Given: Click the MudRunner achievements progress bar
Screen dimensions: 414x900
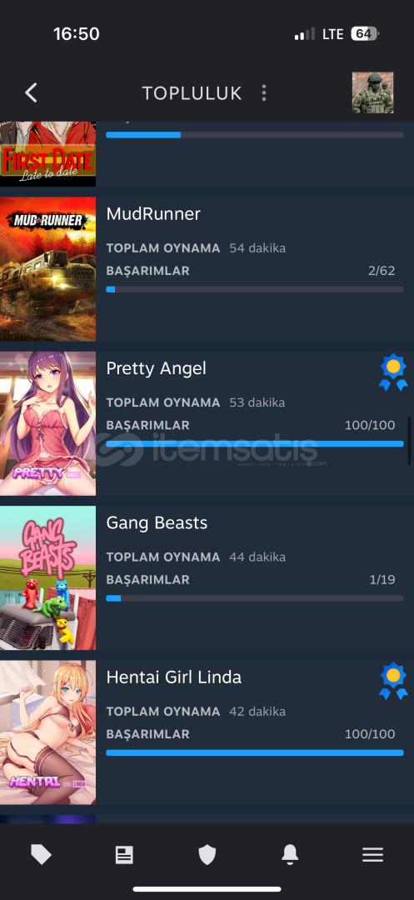Looking at the screenshot, I should pyautogui.click(x=255, y=290).
